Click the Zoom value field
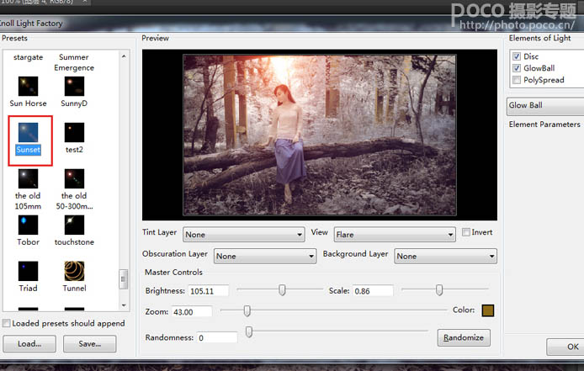This screenshot has height=371, width=584. pyautogui.click(x=192, y=312)
